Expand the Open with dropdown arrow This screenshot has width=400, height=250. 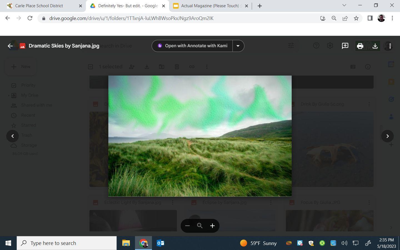pos(238,46)
